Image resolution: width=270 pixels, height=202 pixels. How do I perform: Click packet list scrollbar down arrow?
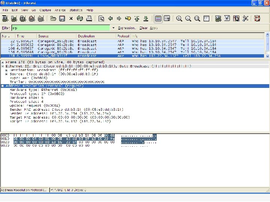tap(267, 56)
